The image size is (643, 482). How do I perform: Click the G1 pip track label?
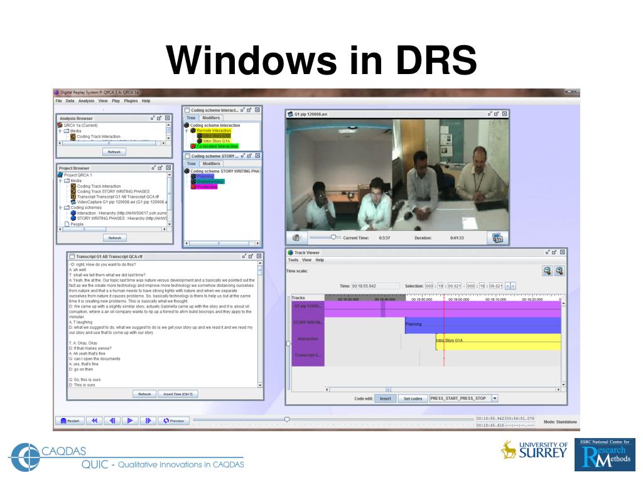click(308, 306)
